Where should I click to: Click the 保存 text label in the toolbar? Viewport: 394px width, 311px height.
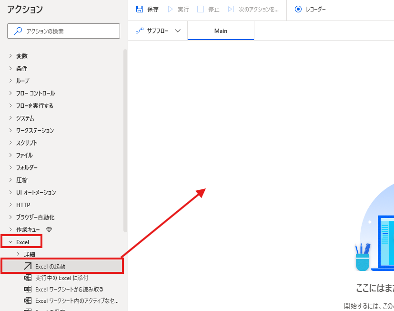click(153, 10)
